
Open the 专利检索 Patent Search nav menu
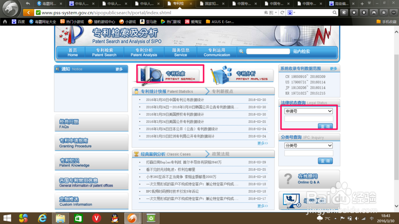[x=104, y=52]
